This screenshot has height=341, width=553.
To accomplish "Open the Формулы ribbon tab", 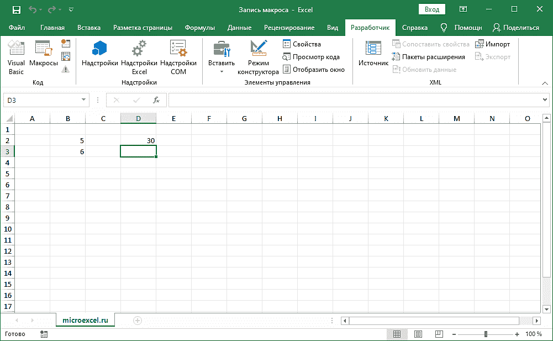I will pos(199,28).
